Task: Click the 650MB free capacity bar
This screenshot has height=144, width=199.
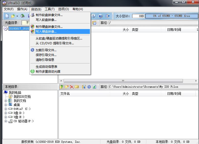Action: click(x=172, y=16)
